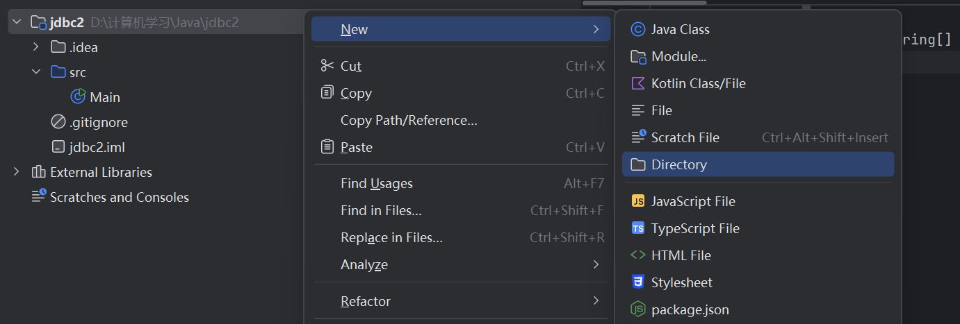
Task: Click the horizontal scrollbar above the editor
Action: (x=644, y=3)
